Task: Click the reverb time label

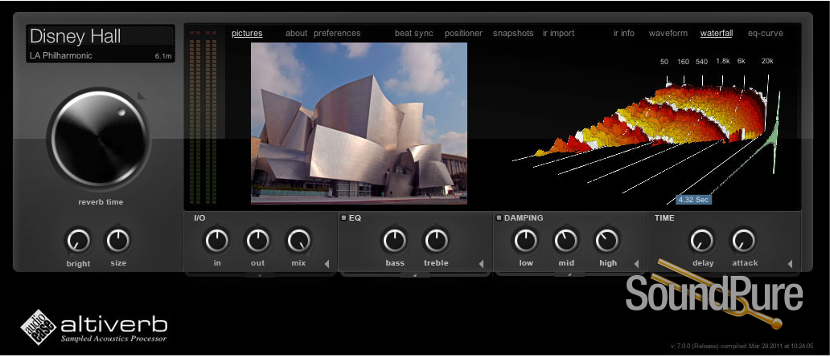Action: point(101,202)
